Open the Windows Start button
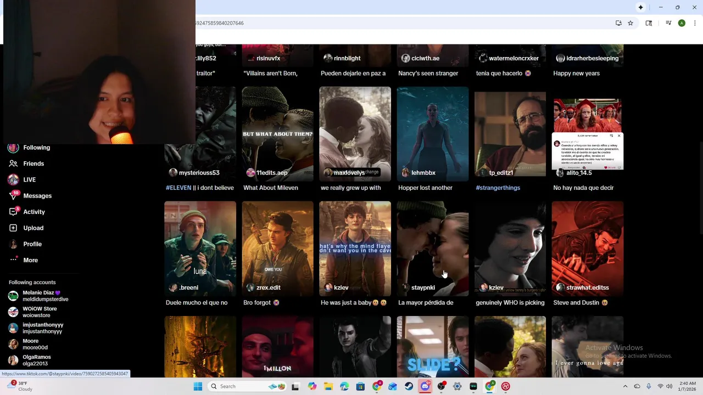703x395 pixels. pyautogui.click(x=198, y=386)
